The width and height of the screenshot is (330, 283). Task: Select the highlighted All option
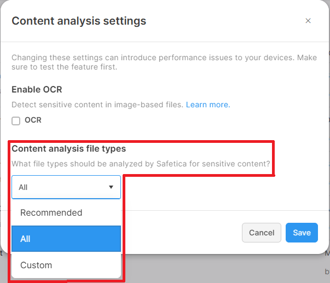(x=66, y=239)
